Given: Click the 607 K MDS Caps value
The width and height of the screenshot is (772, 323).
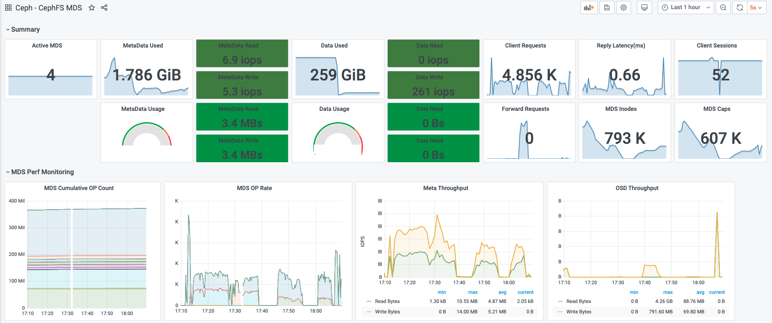Looking at the screenshot, I should 721,138.
